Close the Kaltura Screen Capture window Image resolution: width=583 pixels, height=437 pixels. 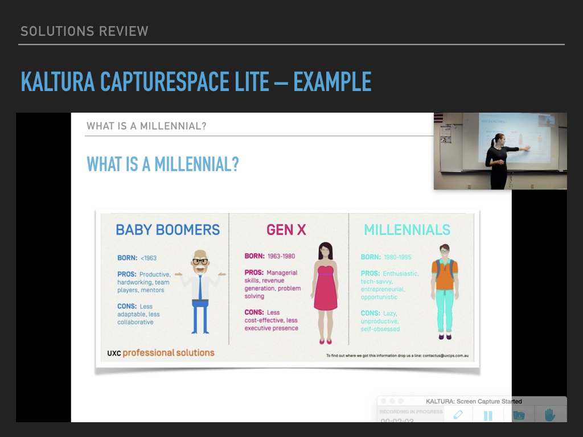point(383,401)
